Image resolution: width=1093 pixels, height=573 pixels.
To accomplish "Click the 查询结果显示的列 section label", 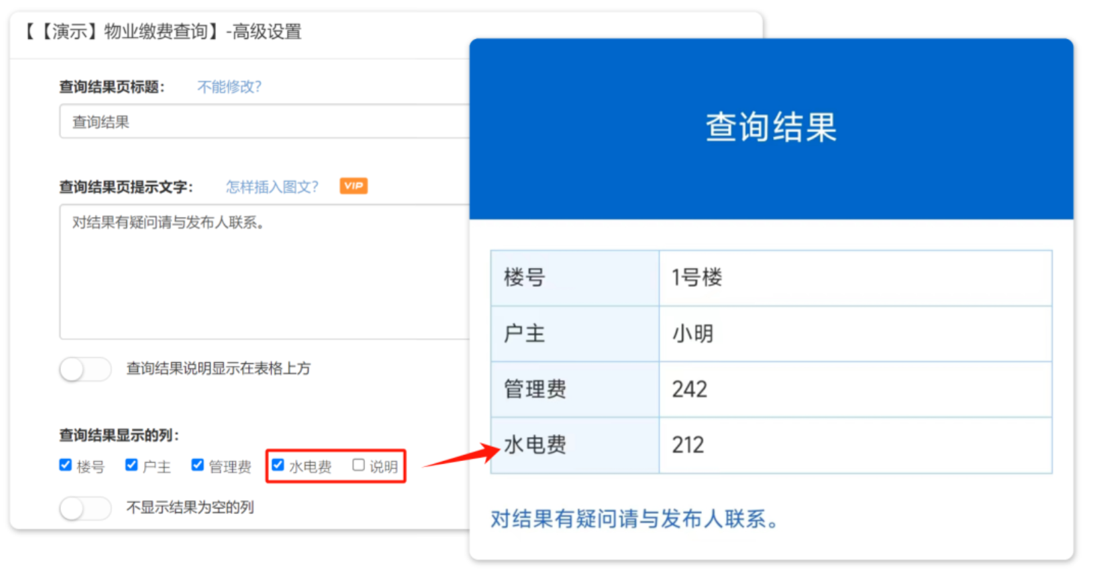I will pos(119,436).
